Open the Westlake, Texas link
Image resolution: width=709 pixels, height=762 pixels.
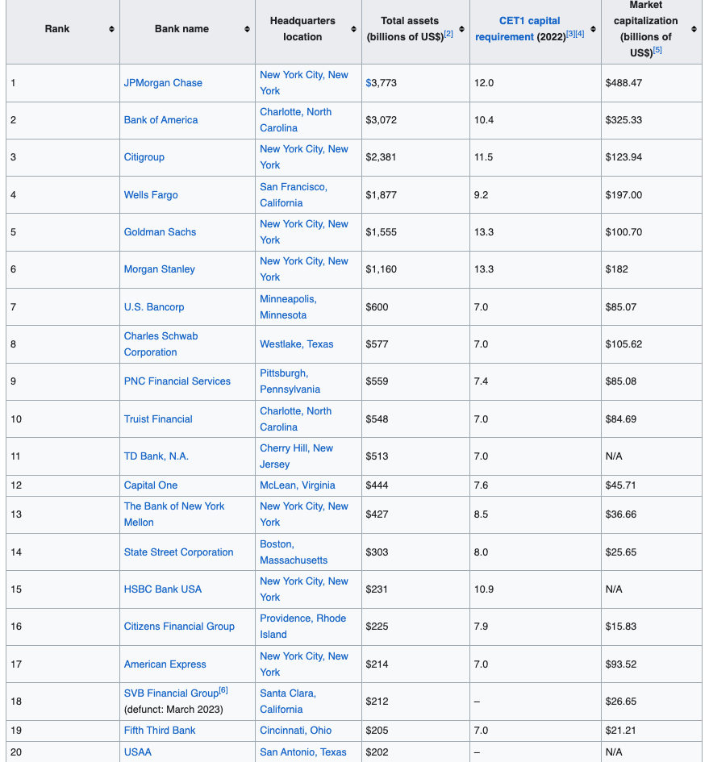click(297, 344)
